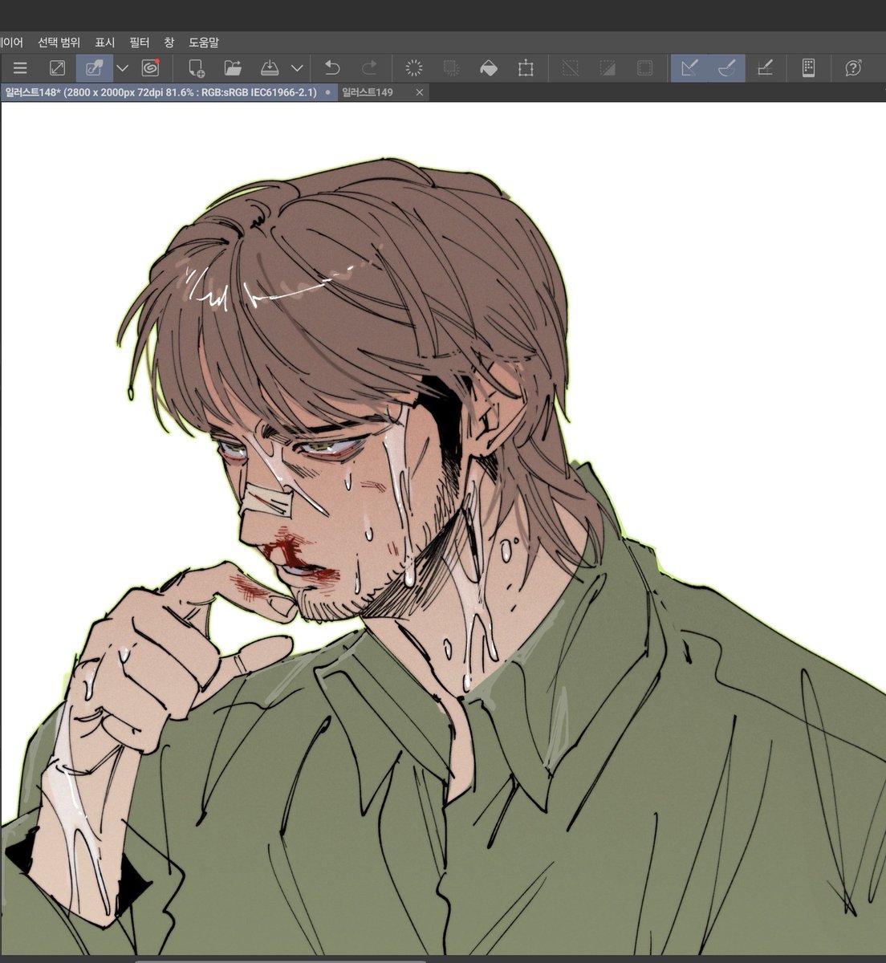Open the hamburger main menu icon

tap(20, 68)
